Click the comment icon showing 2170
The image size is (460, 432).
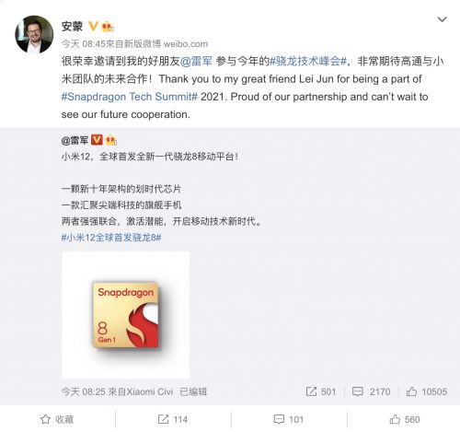(x=358, y=391)
